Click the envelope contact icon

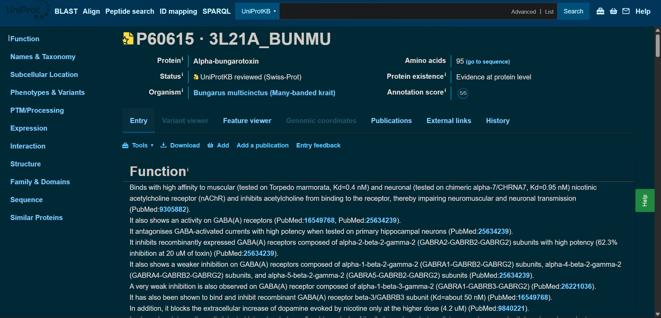(x=626, y=11)
